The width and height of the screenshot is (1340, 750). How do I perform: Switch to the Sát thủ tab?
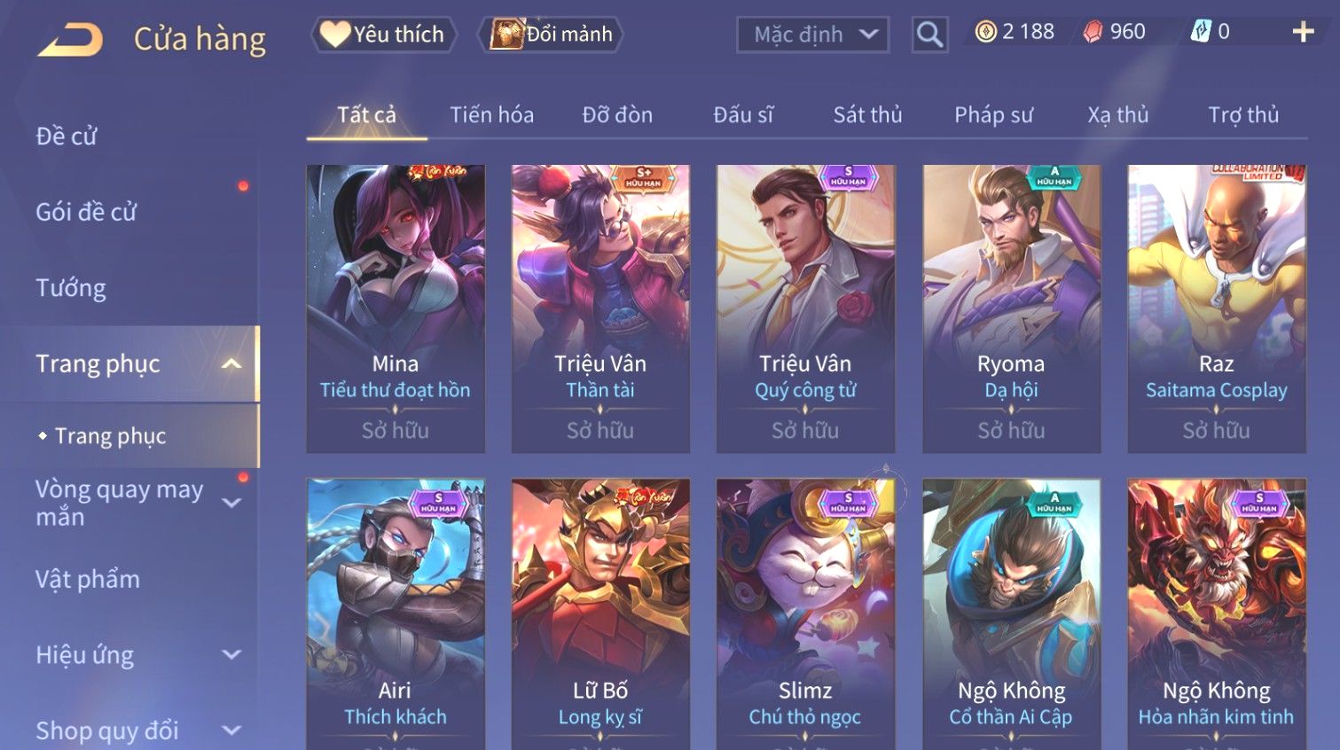click(x=867, y=115)
